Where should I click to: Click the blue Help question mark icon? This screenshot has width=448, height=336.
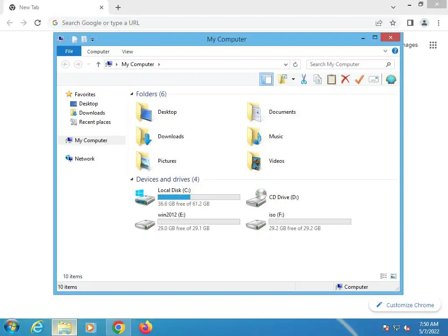click(x=395, y=51)
